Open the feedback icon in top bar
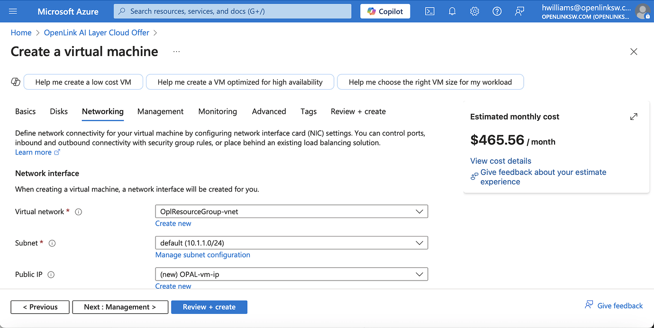The height and width of the screenshot is (328, 654). [519, 11]
